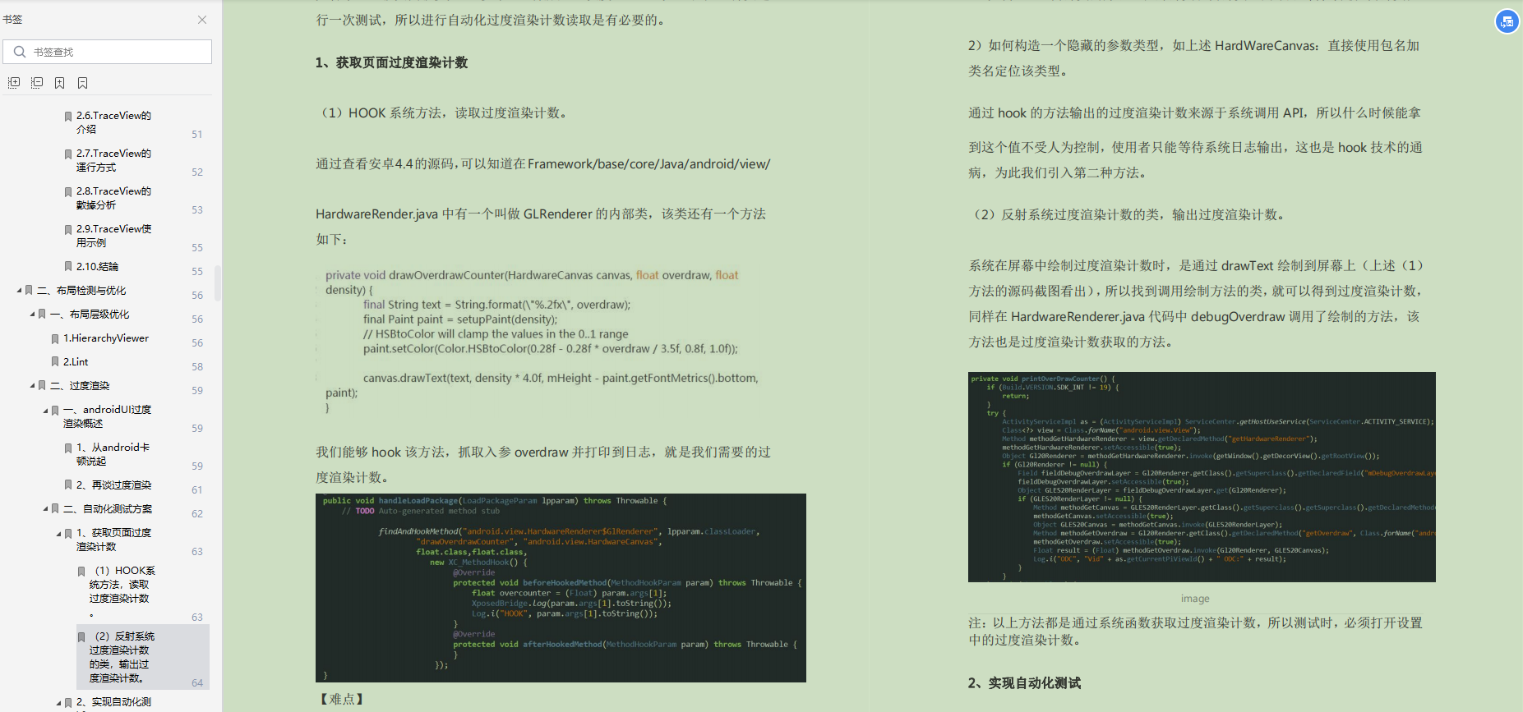Viewport: 1523px width, 712px height.
Task: Open bookmark (1) HOOK系统方法，读取过度渲染计数
Action: coord(122,590)
